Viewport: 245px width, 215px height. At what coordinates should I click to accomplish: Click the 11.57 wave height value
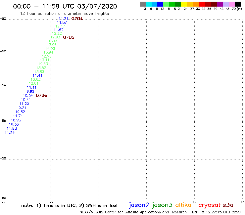pyautogui.click(x=62, y=22)
